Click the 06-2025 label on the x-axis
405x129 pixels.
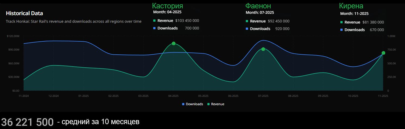233,96
